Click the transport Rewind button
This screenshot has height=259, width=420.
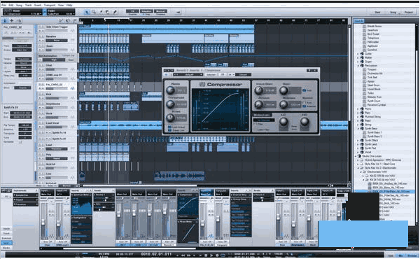(x=183, y=255)
